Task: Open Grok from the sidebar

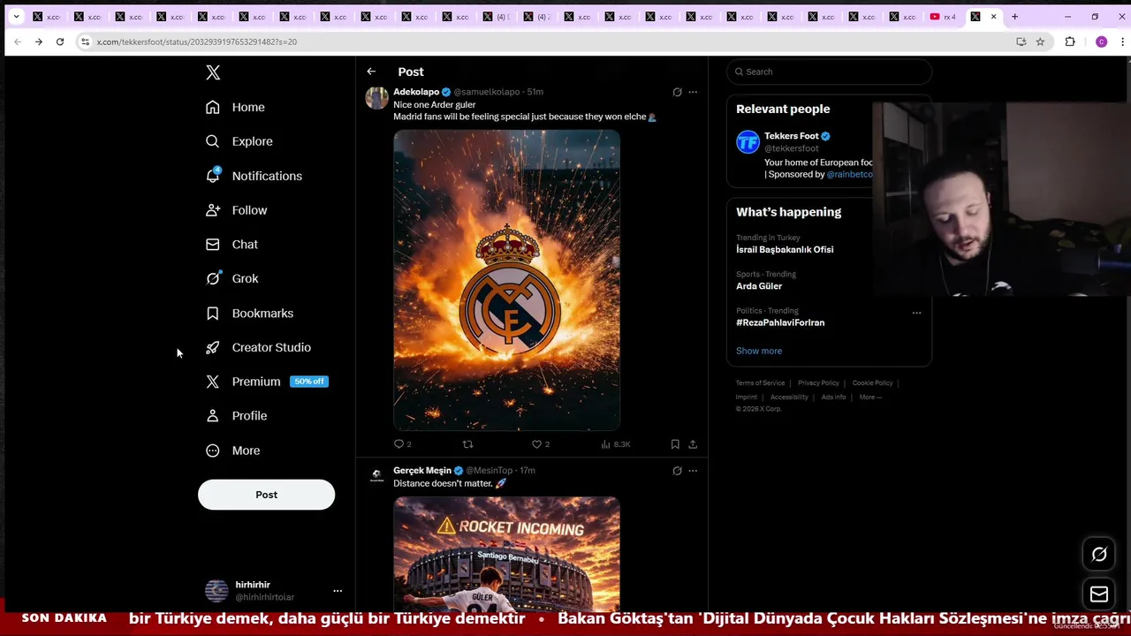Action: point(232,278)
